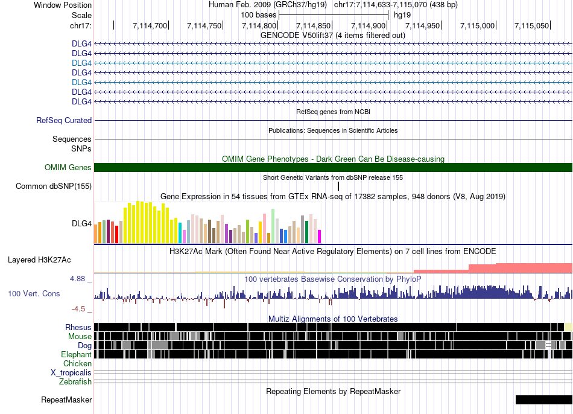Click the Common dbSNP(155) track label

[x=54, y=186]
